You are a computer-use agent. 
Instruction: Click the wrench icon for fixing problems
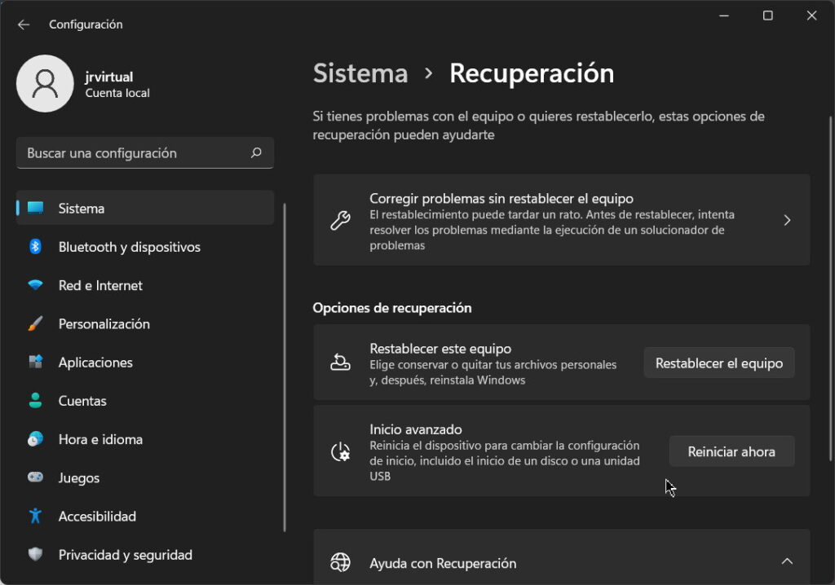coord(341,219)
